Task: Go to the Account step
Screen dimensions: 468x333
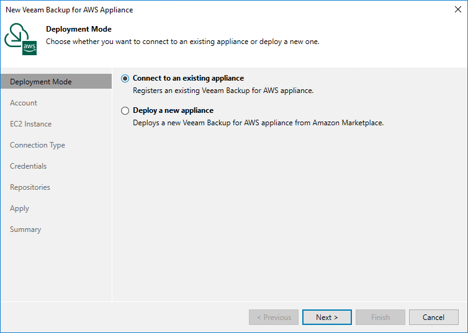Action: 24,103
